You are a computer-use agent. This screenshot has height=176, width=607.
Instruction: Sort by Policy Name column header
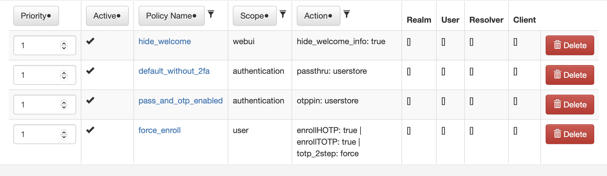(171, 16)
